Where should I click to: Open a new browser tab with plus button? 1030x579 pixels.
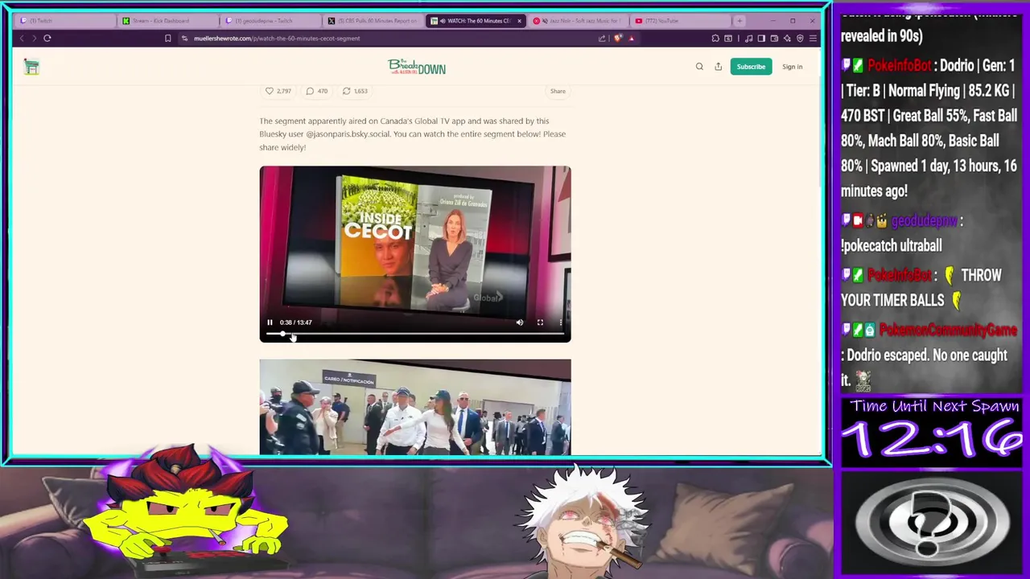click(x=740, y=21)
